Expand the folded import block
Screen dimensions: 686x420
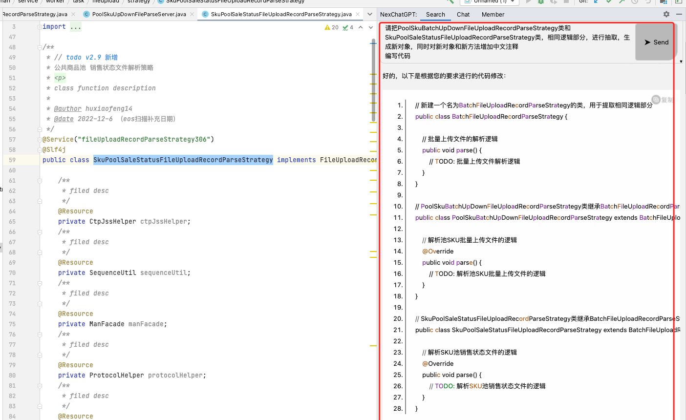(40, 27)
